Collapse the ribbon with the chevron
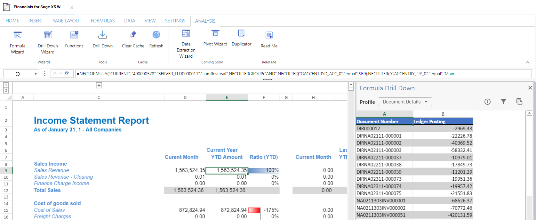The width and height of the screenshot is (536, 220). click(x=528, y=62)
